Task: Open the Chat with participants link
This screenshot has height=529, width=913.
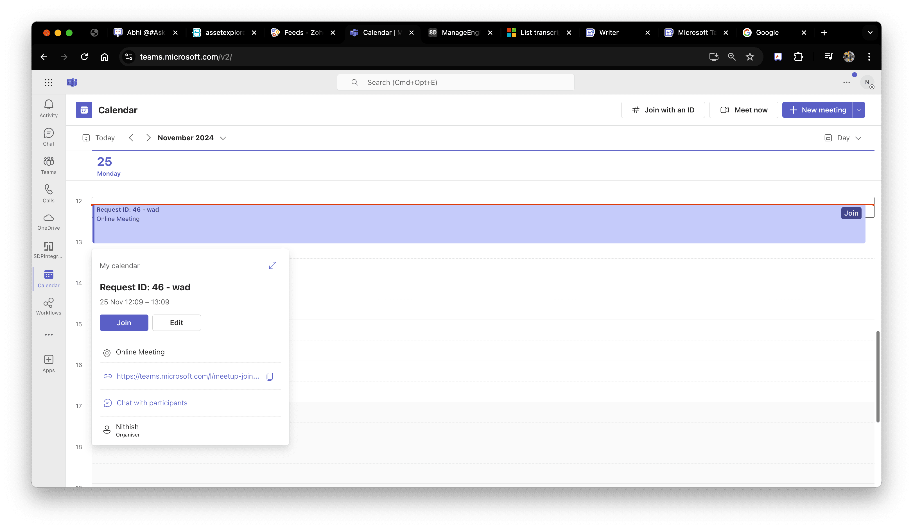Action: (x=152, y=403)
